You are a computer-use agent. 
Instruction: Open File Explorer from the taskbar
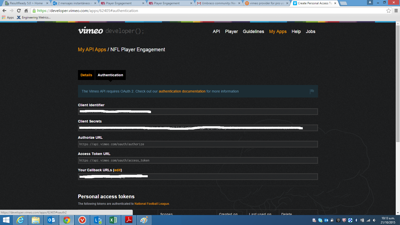[36, 220]
